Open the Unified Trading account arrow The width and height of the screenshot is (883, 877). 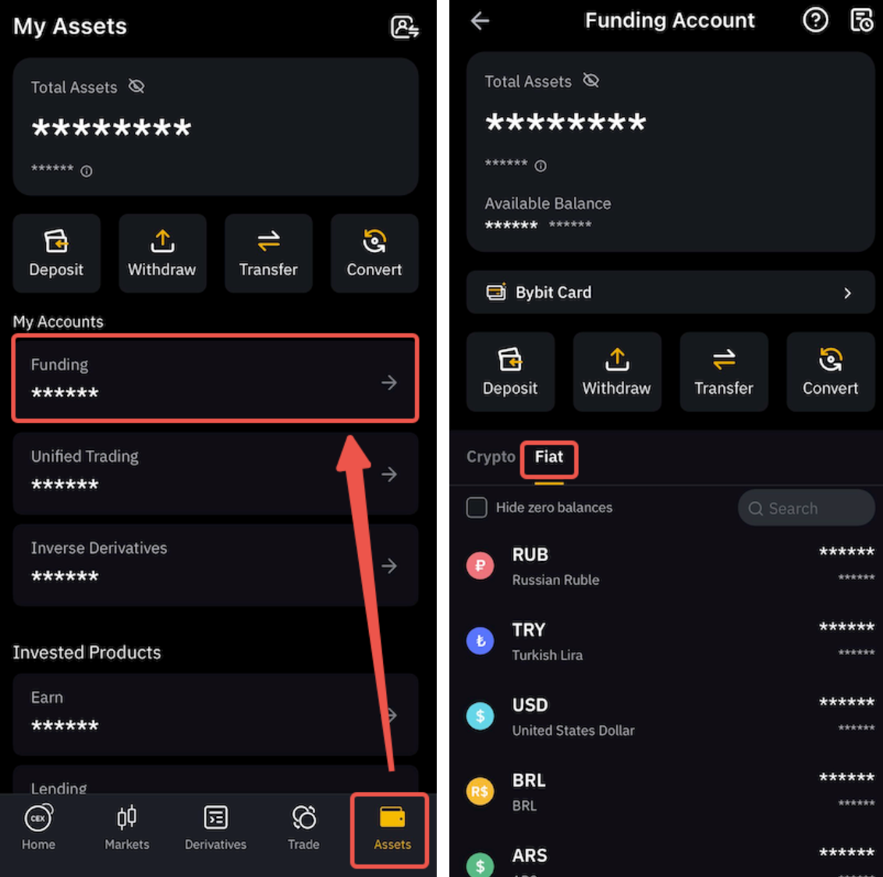pos(388,474)
